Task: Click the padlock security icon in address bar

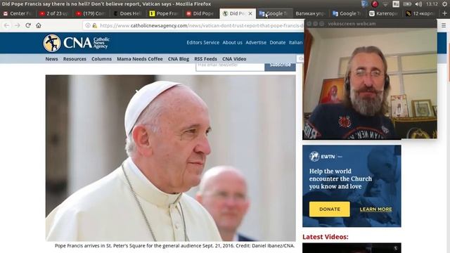Action: coord(95,25)
